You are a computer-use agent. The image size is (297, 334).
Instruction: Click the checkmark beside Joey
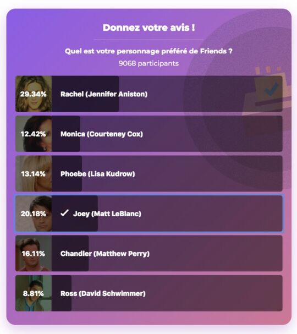click(64, 213)
